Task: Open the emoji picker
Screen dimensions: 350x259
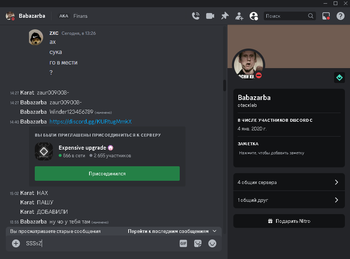Action: click(x=212, y=243)
